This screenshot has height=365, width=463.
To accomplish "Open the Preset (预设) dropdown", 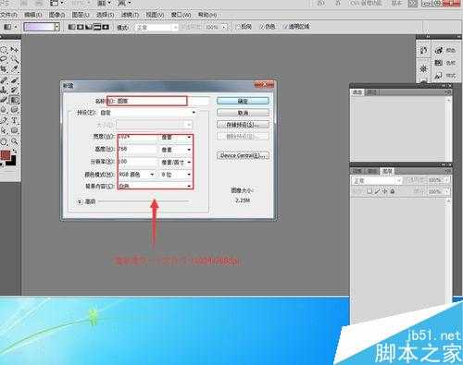I will pos(148,113).
